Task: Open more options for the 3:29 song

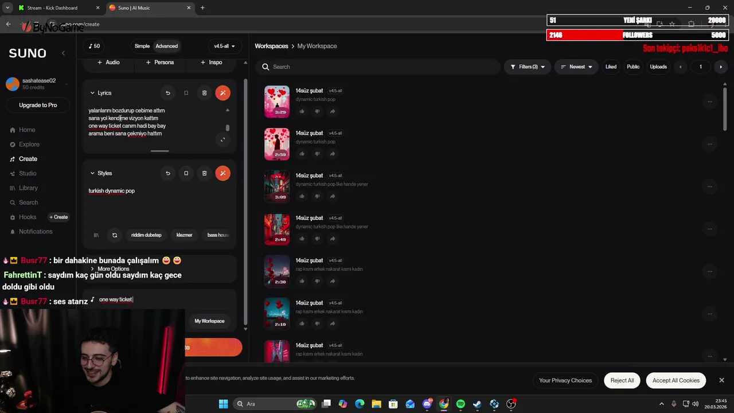Action: [x=709, y=102]
